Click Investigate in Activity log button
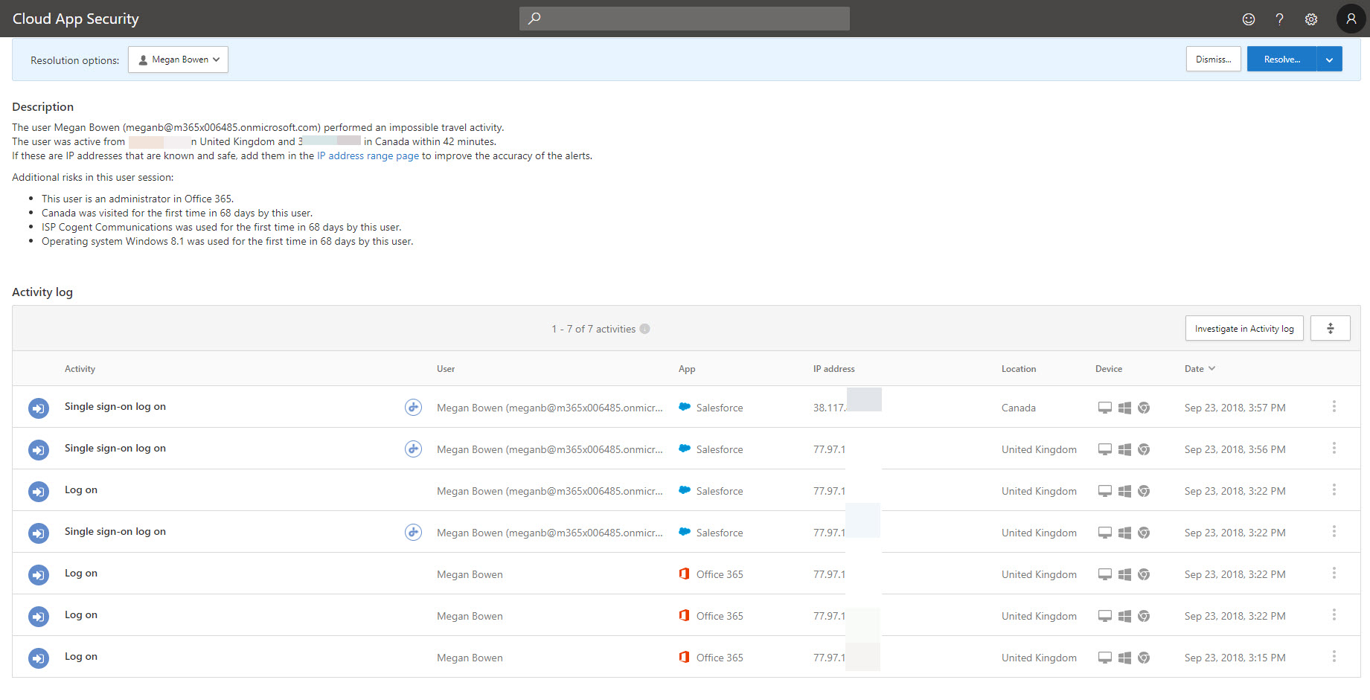The image size is (1370, 700). coord(1244,328)
